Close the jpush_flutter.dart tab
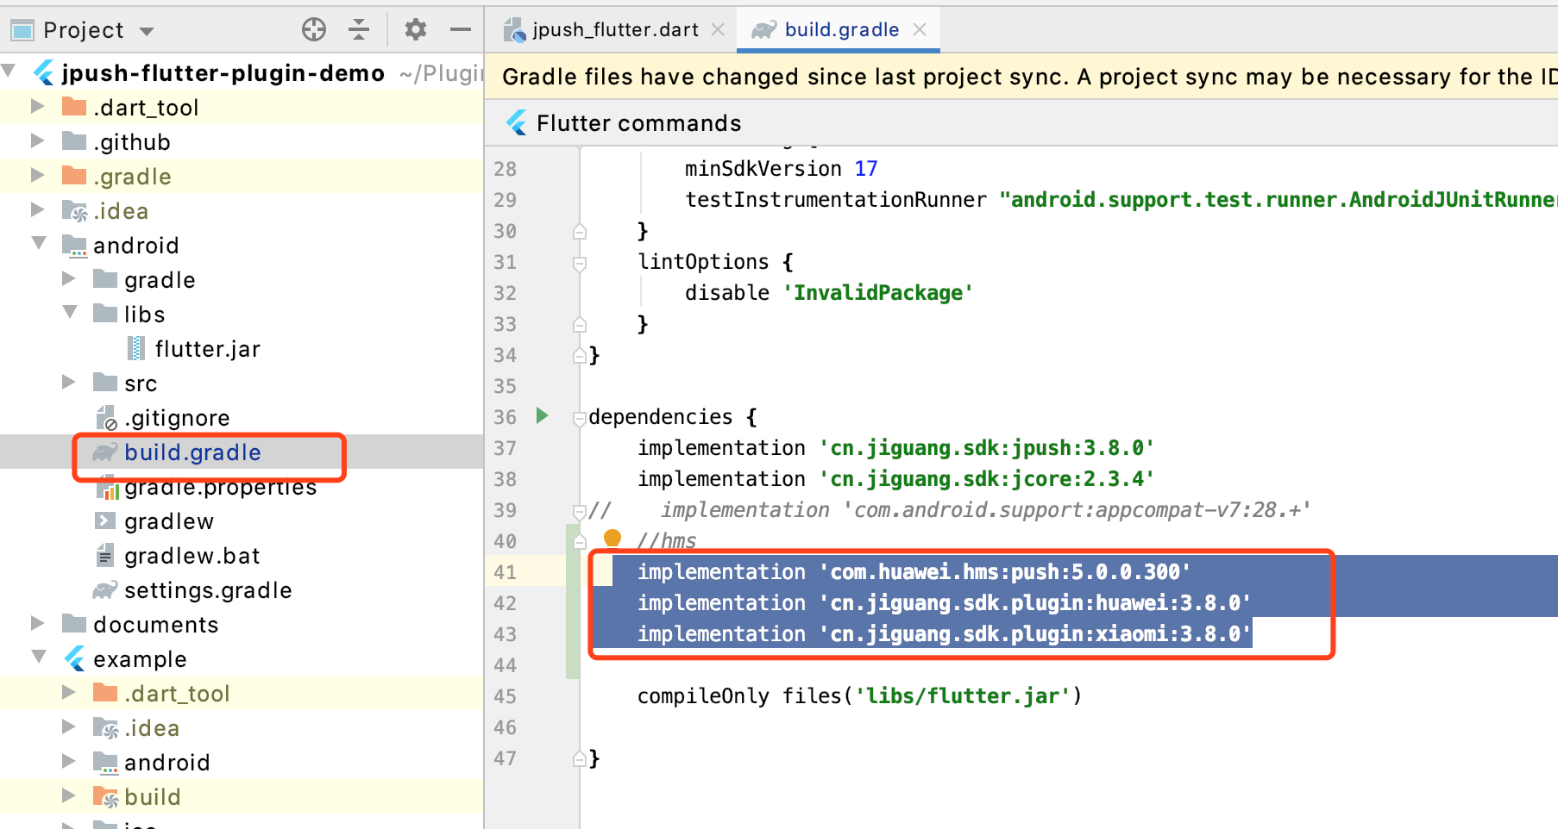Viewport: 1558px width, 829px height. (718, 30)
